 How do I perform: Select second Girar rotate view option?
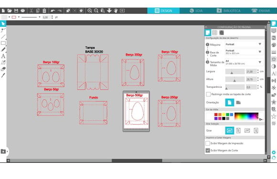[x=238, y=131]
